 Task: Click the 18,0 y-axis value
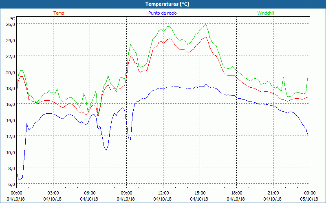[11, 88]
